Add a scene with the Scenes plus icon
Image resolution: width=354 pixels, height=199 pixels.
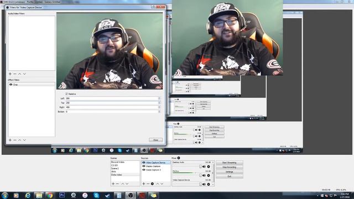[113, 184]
